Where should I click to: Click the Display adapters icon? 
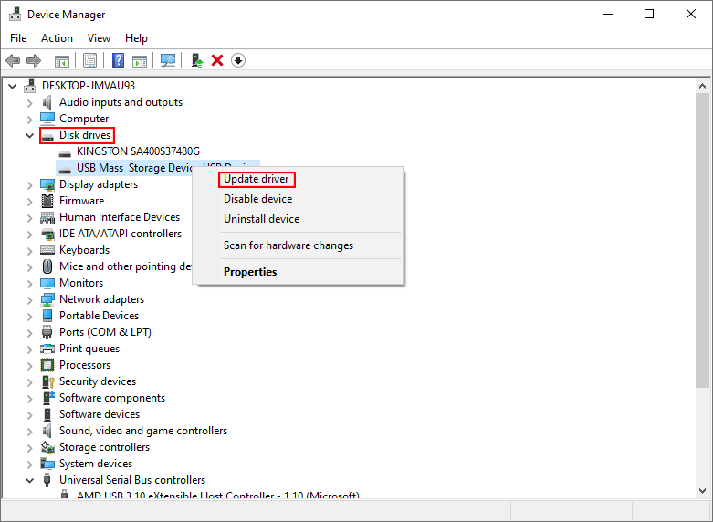click(x=47, y=184)
